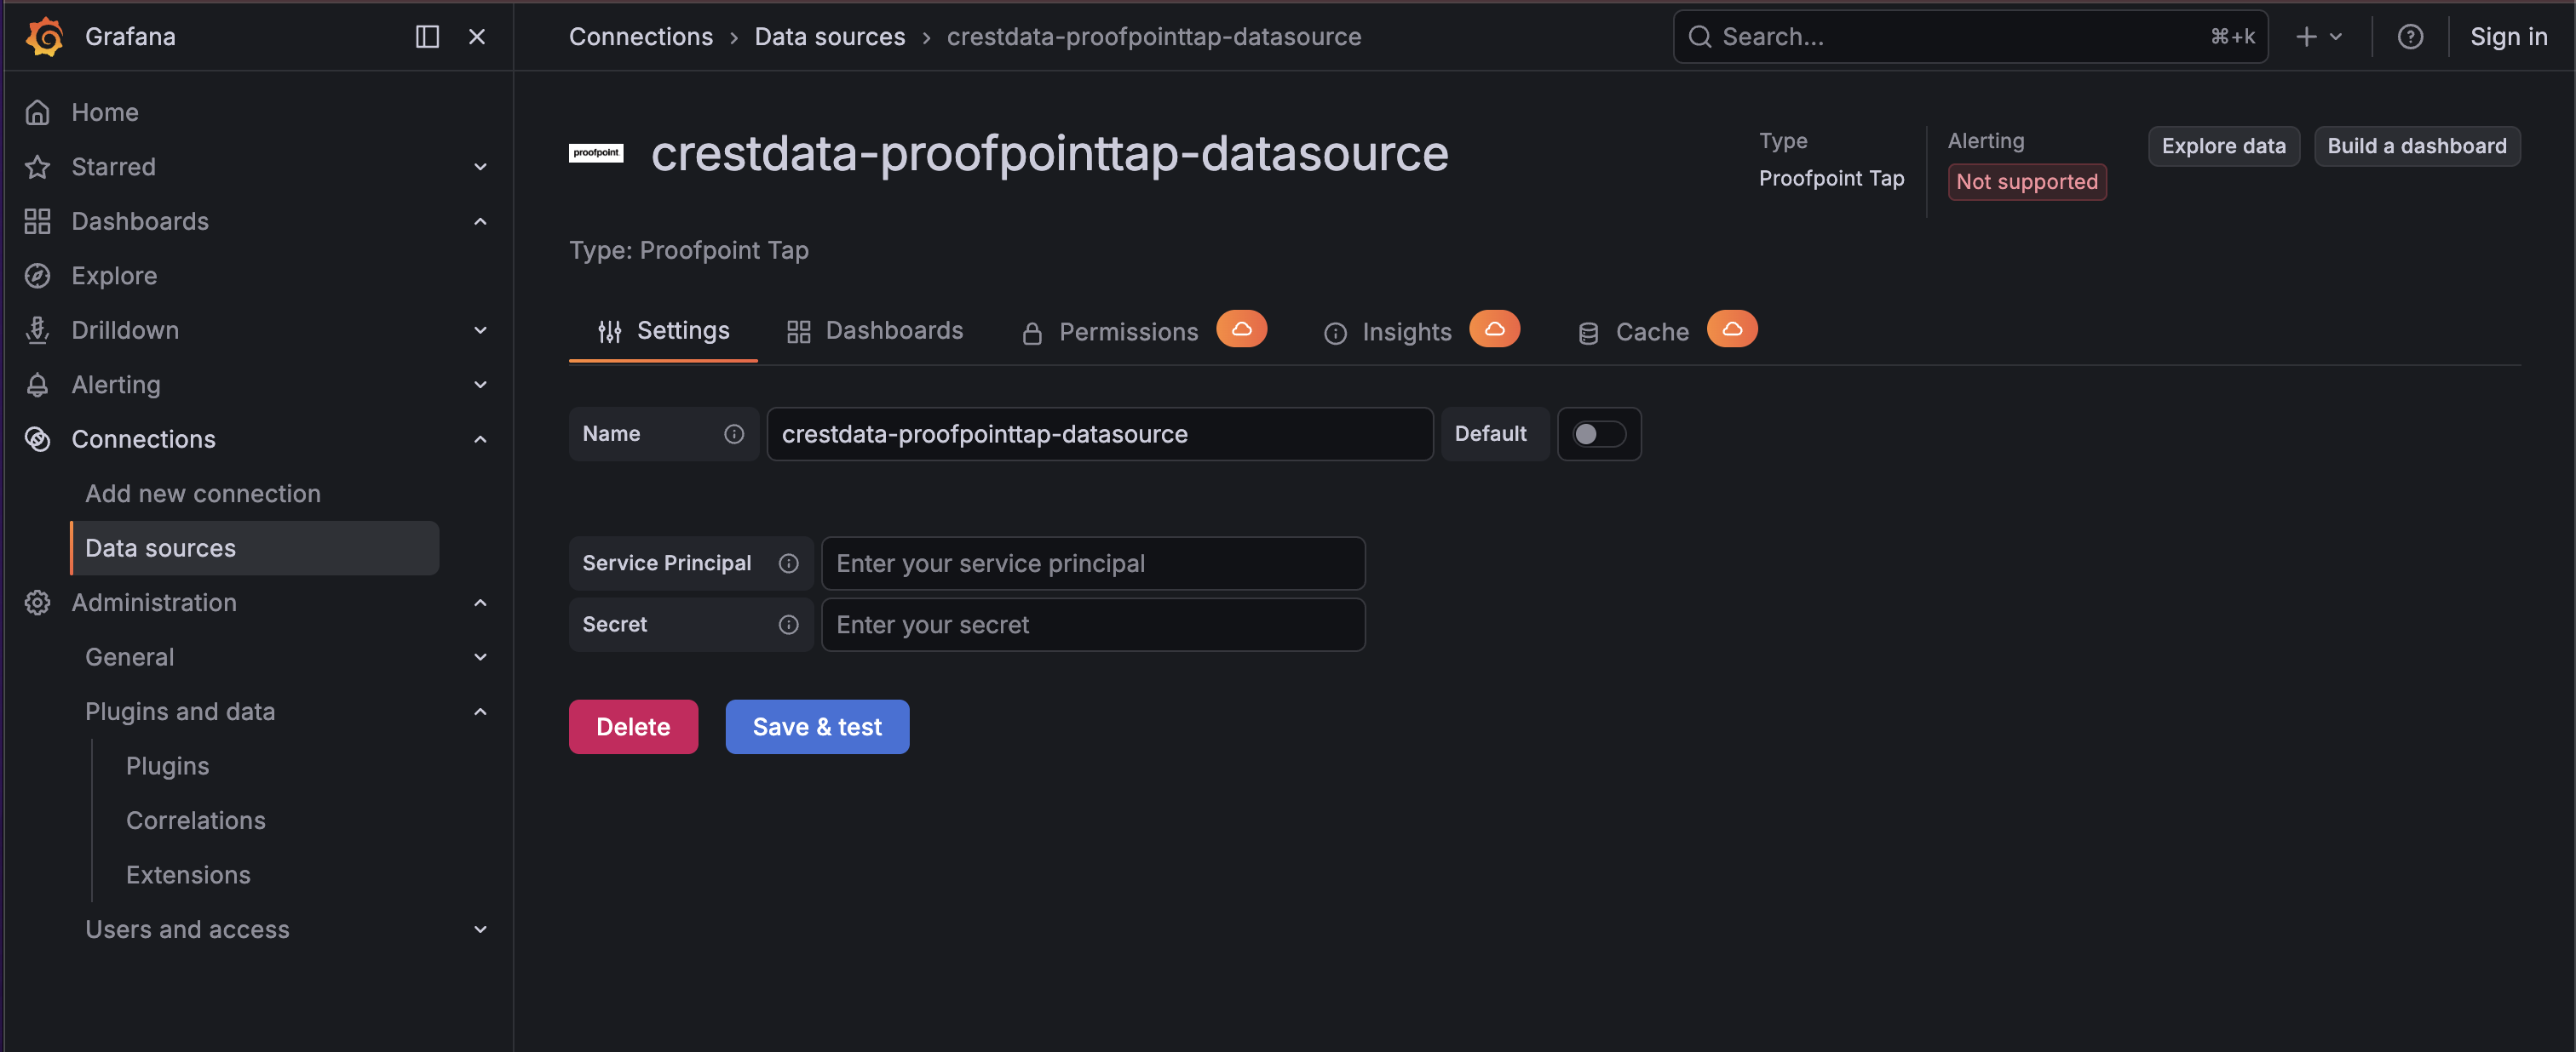Image resolution: width=2576 pixels, height=1052 pixels.
Task: Click the Drilldown icon in sidebar
Action: (x=38, y=329)
